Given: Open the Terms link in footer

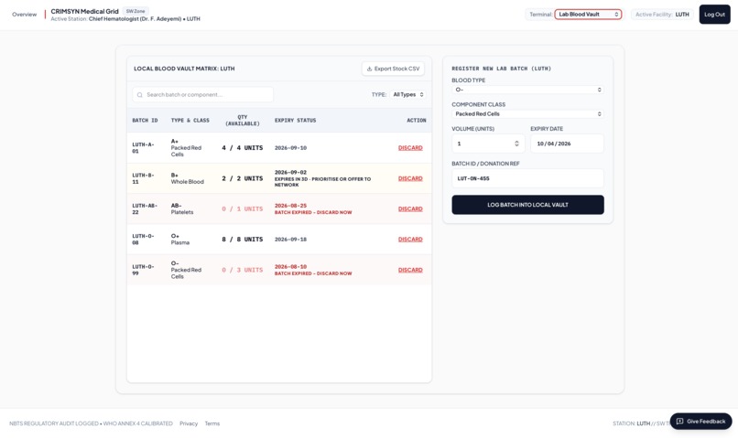Looking at the screenshot, I should [212, 424].
